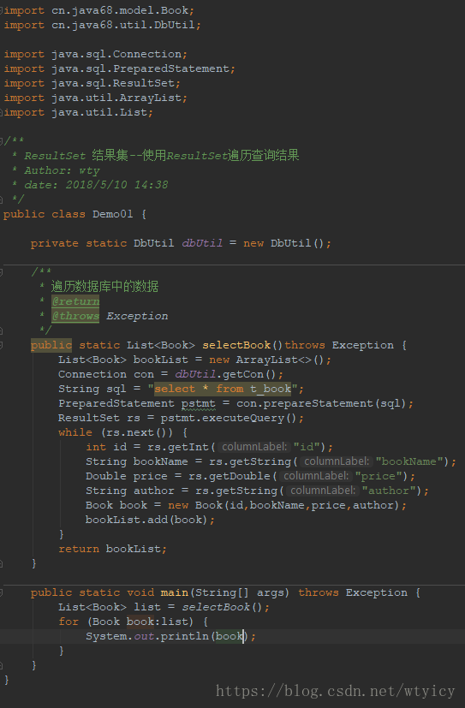This screenshot has width=465, height=708.
Task: Click columnLabel hint before "bookName"
Action: coord(336,461)
